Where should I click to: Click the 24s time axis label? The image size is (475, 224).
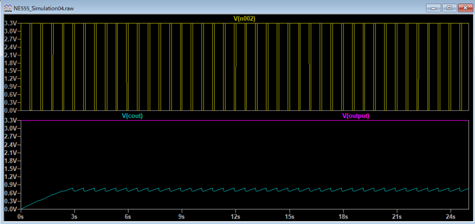point(450,217)
